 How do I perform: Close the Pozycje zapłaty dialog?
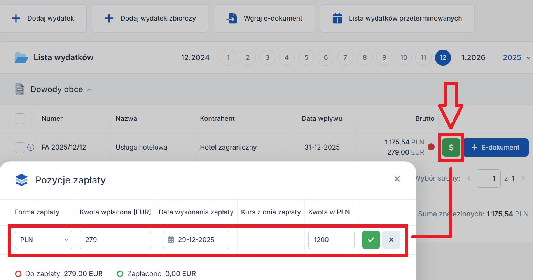[x=397, y=179]
